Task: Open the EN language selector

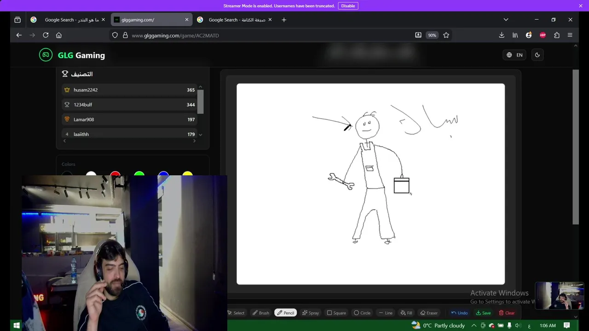Action: coord(514,55)
